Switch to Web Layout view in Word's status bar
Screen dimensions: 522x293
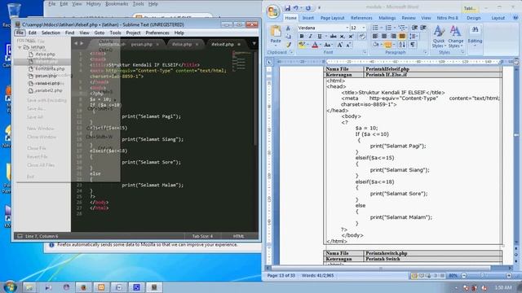(x=428, y=276)
